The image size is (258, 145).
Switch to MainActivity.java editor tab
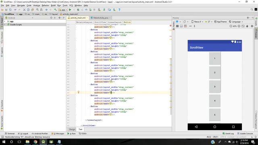coord(101,18)
